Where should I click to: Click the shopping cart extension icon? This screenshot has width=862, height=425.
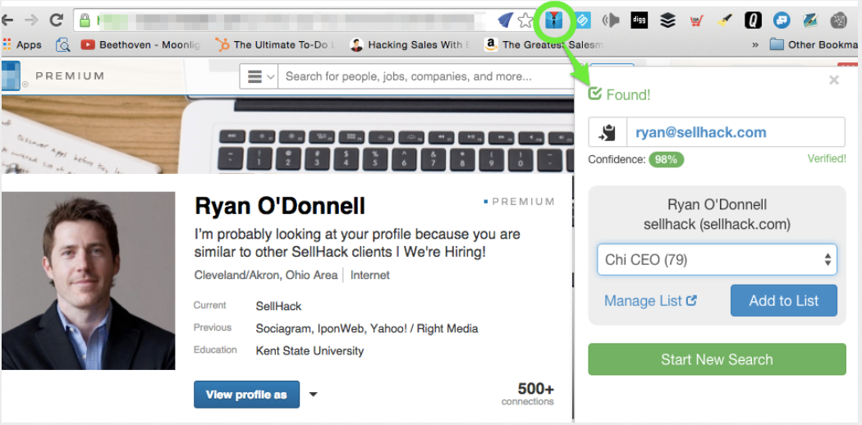696,21
